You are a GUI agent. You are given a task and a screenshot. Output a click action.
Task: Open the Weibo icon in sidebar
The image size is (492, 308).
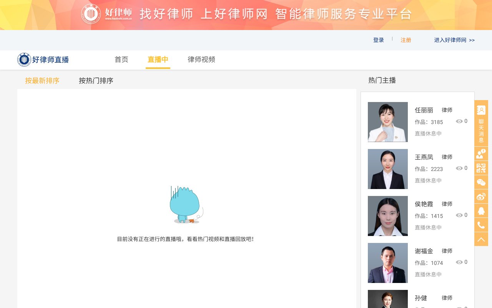coord(481,196)
